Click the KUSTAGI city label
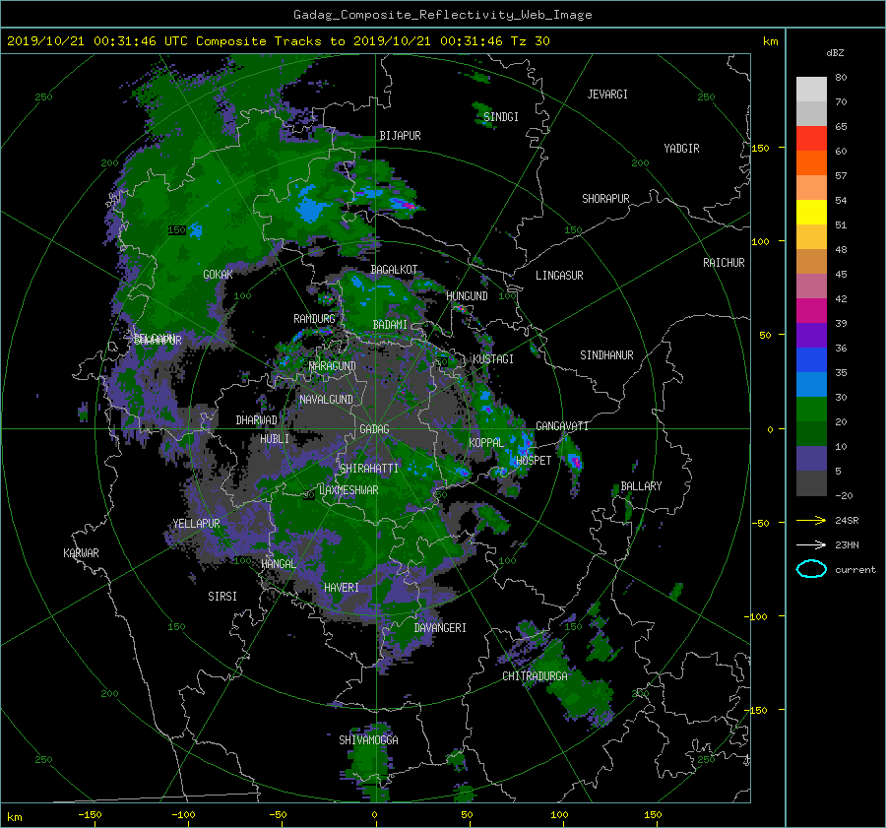The height and width of the screenshot is (828, 886). [493, 359]
